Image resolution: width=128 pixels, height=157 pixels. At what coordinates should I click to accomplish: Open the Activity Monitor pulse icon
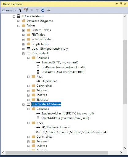[x=49, y=10]
